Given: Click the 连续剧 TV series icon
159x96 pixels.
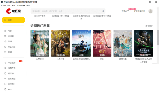Looking at the screenshot, I should click(5, 36).
